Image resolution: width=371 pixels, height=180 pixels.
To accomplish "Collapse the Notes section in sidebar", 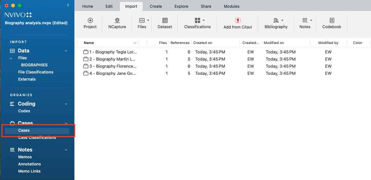I will 66,150.
